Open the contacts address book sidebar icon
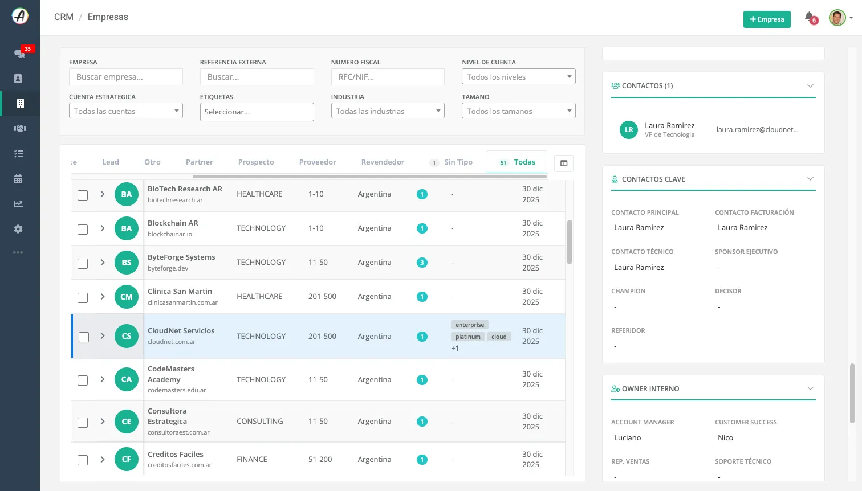The image size is (862, 491). (18, 79)
